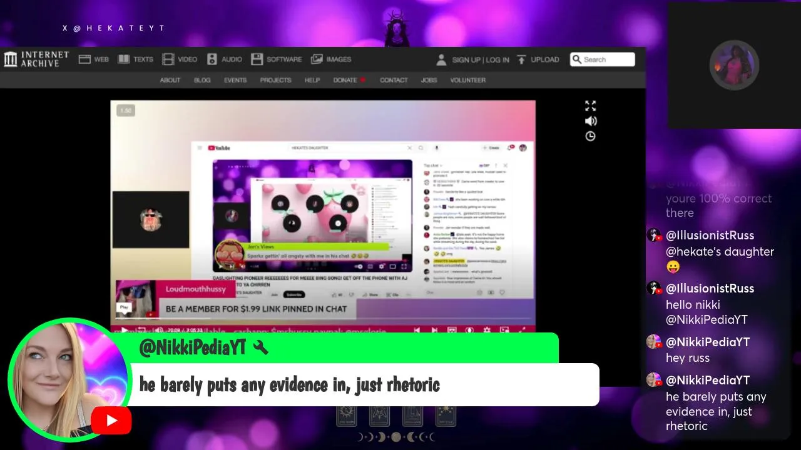
Task: Mute via archive control bar volume icon
Action: coord(159,330)
